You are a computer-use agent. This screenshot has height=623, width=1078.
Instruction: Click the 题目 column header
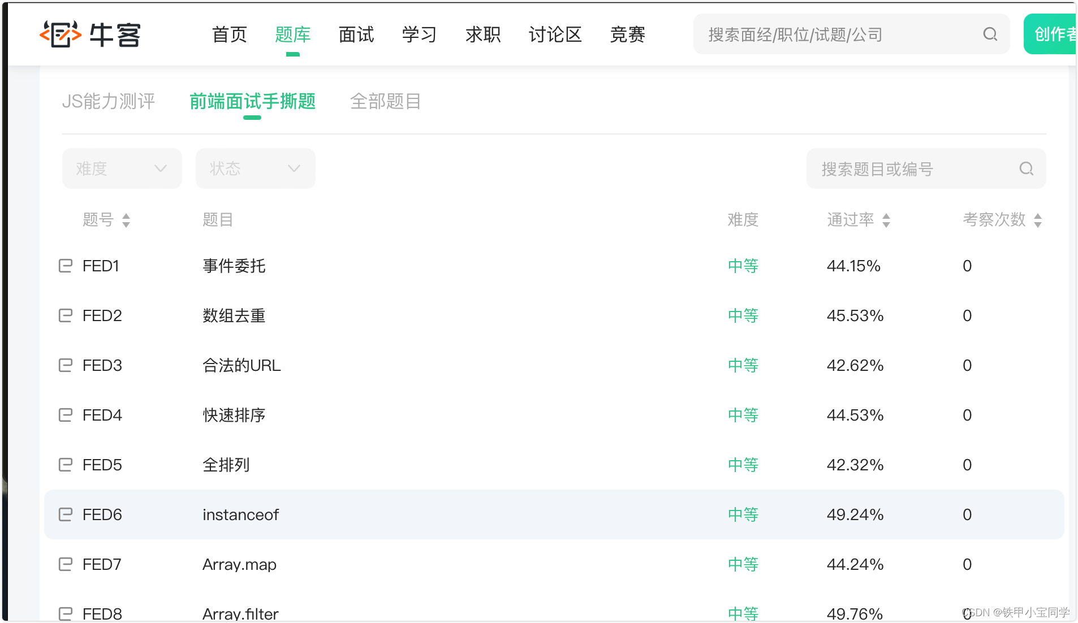[x=218, y=219]
